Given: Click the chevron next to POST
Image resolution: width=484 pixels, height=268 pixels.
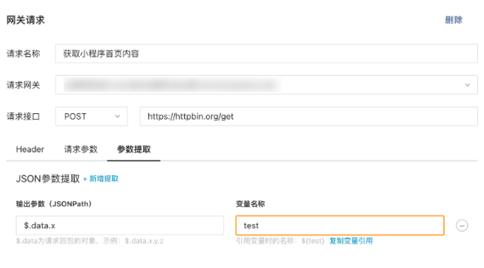Looking at the screenshot, I should coord(117,116).
